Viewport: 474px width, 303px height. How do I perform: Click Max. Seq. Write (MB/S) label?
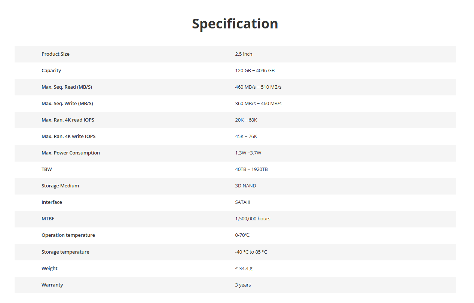pos(67,104)
